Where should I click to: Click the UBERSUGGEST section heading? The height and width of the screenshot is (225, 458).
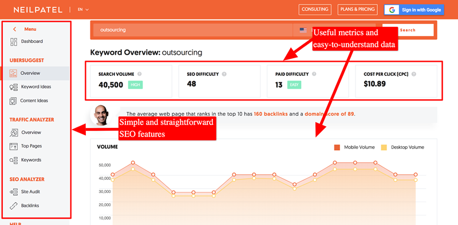coord(26,61)
